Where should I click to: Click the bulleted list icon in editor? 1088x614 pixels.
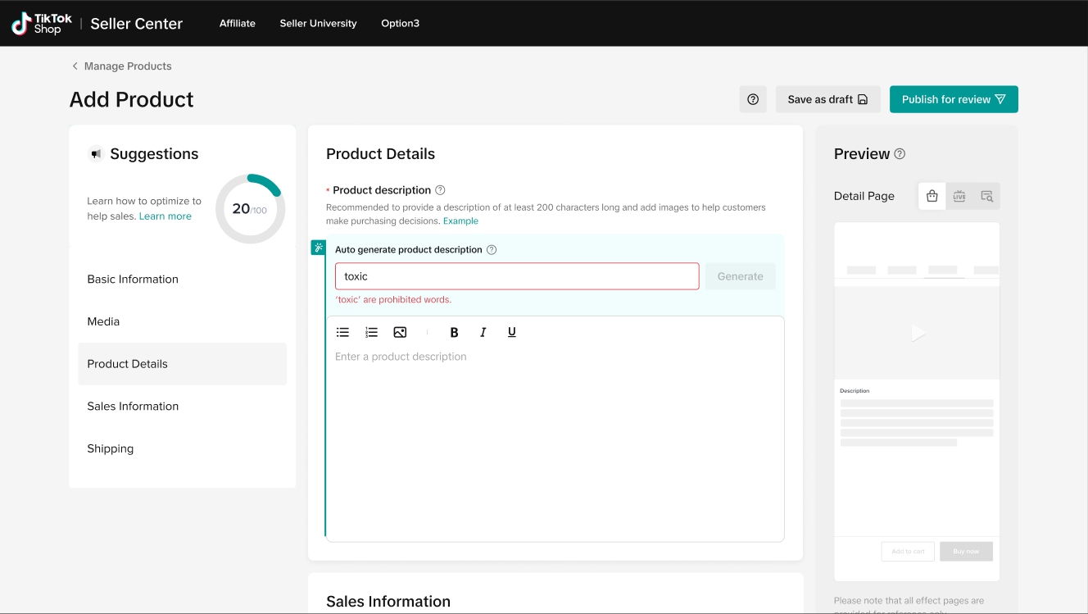[342, 332]
